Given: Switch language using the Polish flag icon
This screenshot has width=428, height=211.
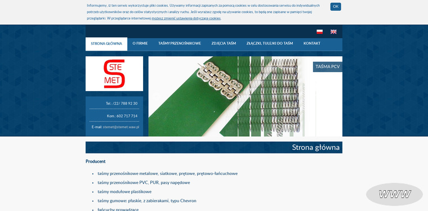Looking at the screenshot, I should (x=319, y=32).
